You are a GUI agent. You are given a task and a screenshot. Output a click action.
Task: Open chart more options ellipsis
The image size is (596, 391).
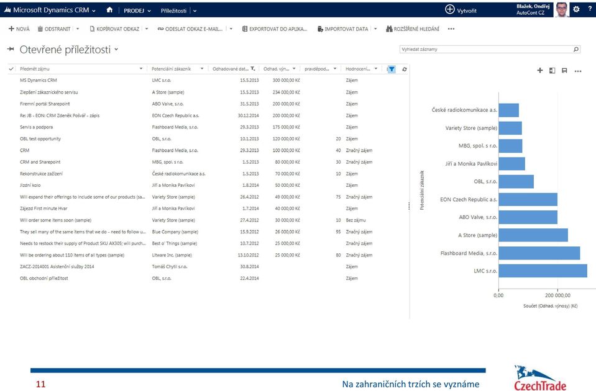coord(578,71)
